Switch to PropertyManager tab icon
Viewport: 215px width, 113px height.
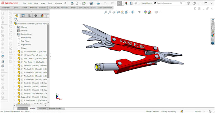pyautogui.click(x=23, y=15)
